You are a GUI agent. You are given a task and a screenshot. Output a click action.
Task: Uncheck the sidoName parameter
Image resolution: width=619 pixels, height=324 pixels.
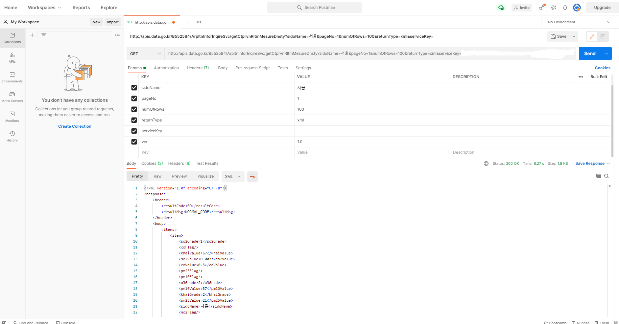click(x=134, y=88)
